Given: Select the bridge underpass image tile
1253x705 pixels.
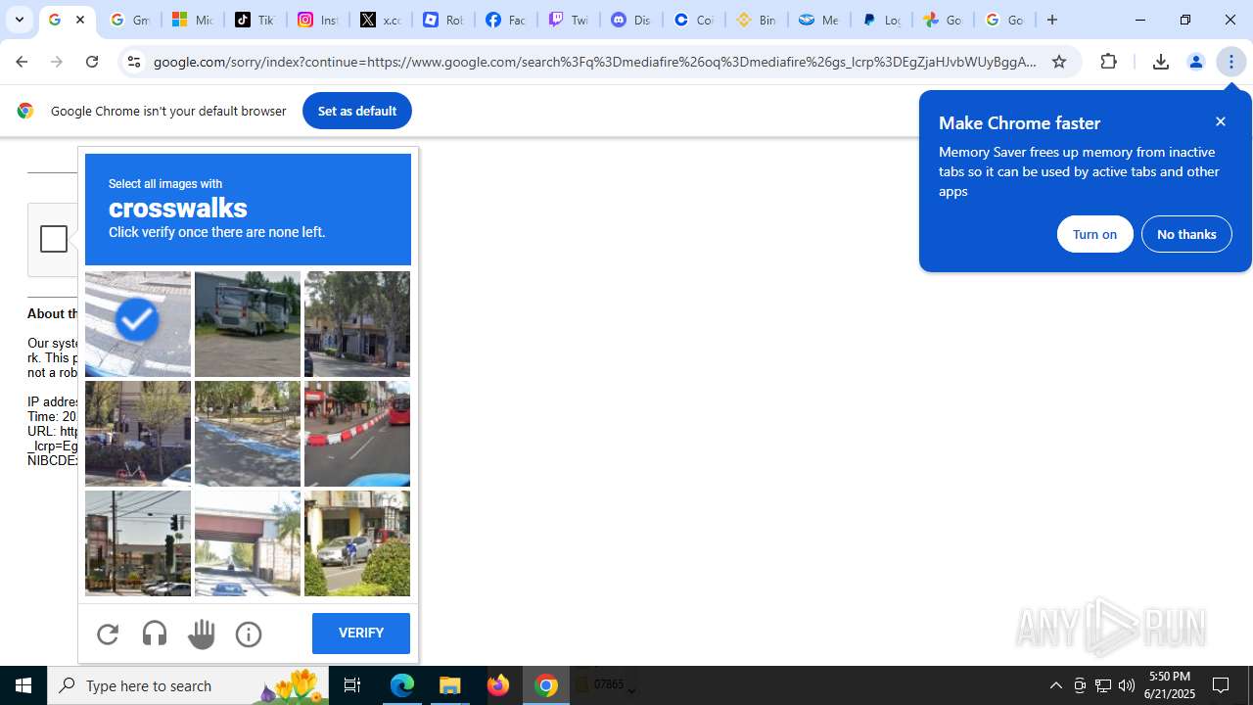Looking at the screenshot, I should click(x=248, y=543).
